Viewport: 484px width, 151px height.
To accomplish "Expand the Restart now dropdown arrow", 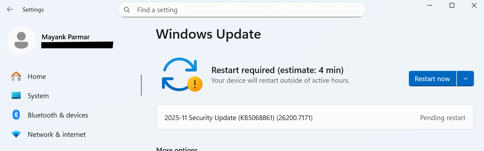I will tap(465, 79).
